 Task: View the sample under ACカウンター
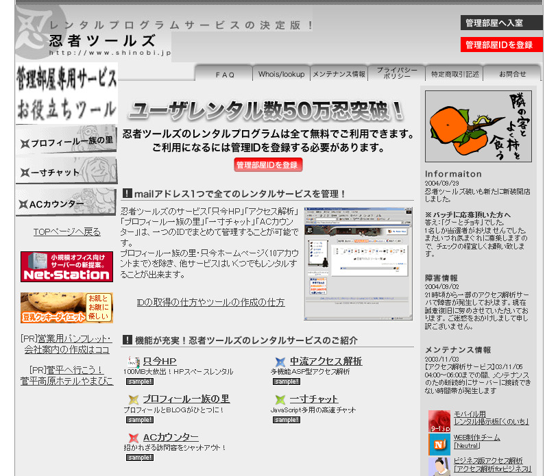[140, 458]
